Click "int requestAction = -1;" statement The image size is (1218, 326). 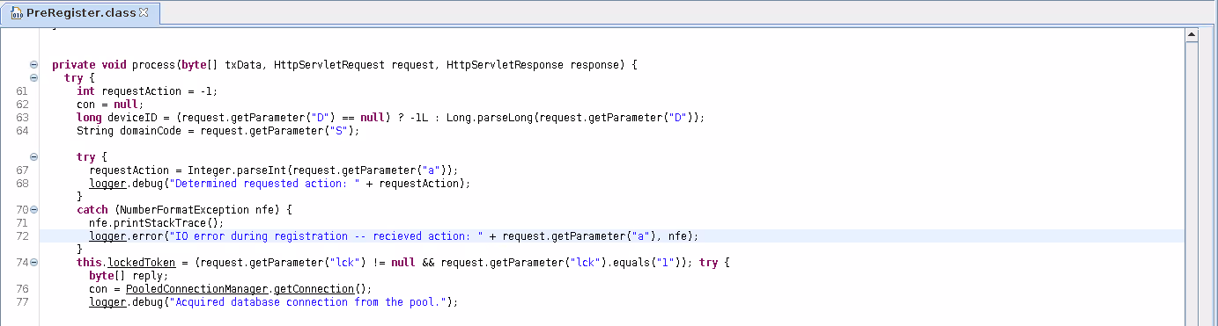pos(147,91)
